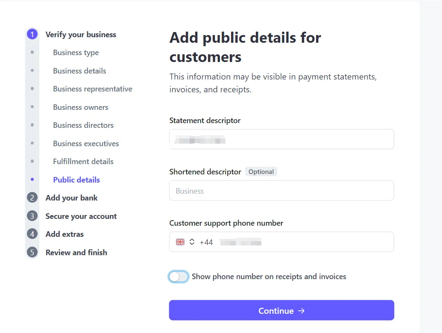Click the UK flag icon
This screenshot has width=442, height=333.
[x=180, y=242]
